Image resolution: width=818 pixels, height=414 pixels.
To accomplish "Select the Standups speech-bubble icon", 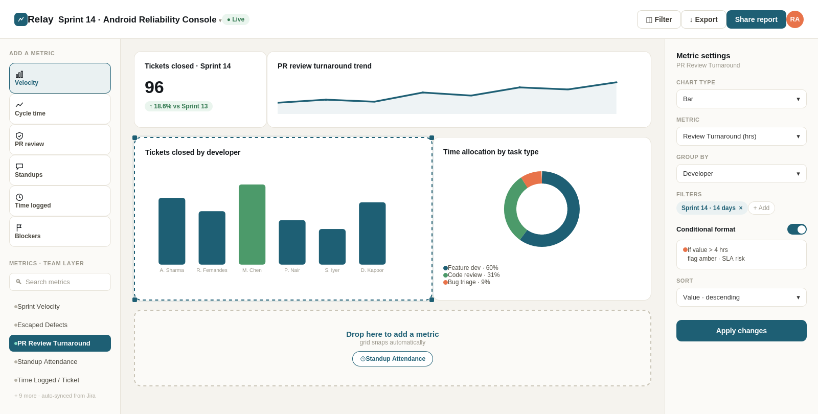I will [x=19, y=167].
